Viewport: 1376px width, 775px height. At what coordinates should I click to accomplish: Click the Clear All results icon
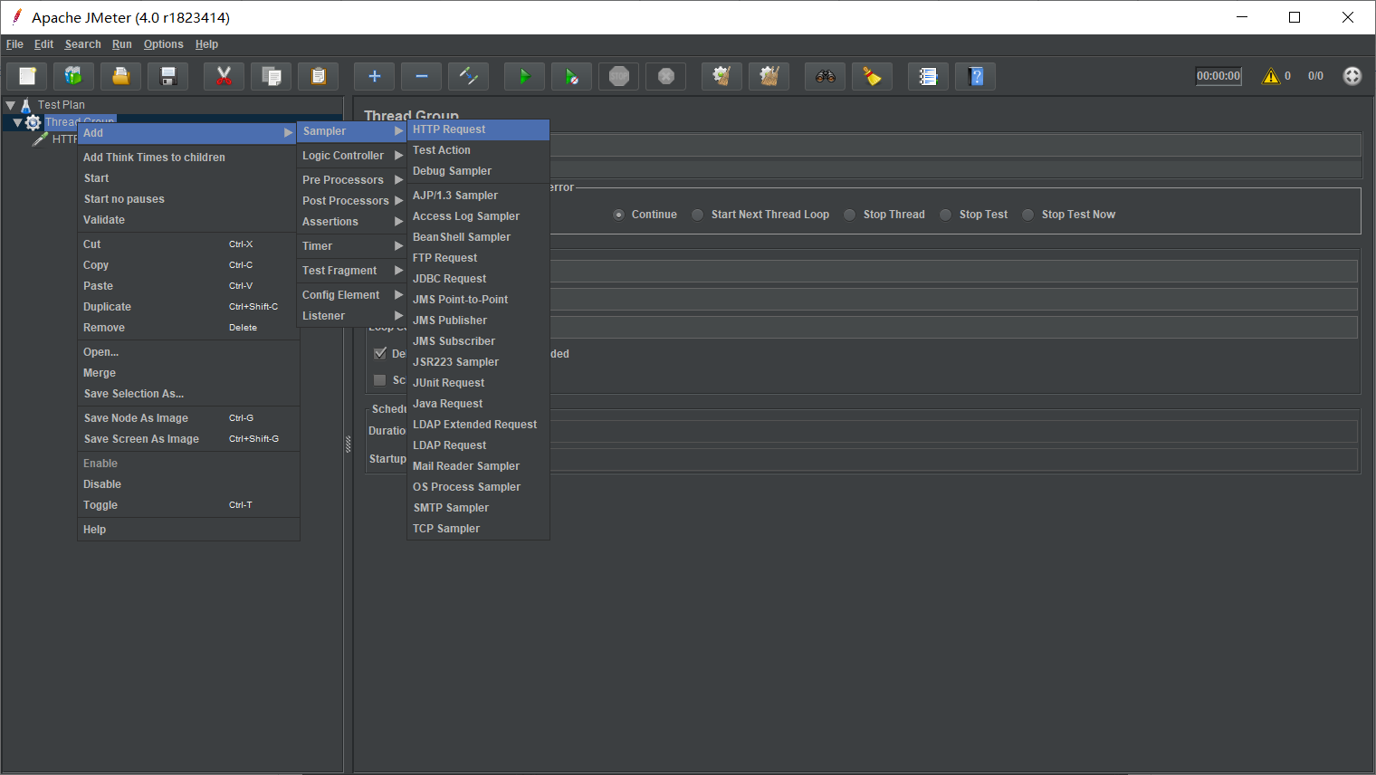pos(769,77)
